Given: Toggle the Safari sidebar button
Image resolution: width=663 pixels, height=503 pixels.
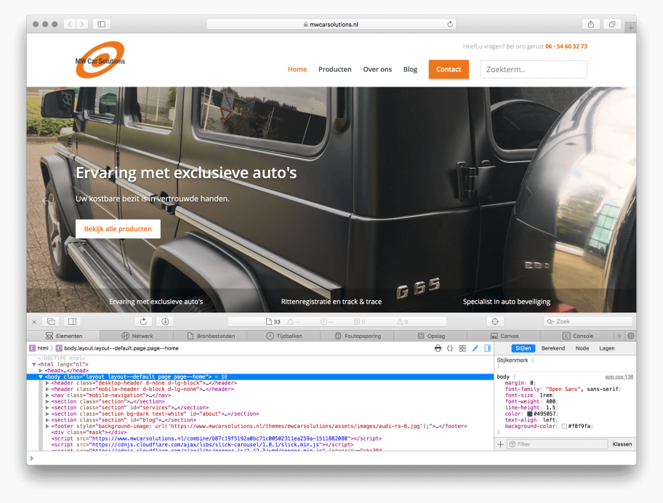Looking at the screenshot, I should [x=102, y=24].
